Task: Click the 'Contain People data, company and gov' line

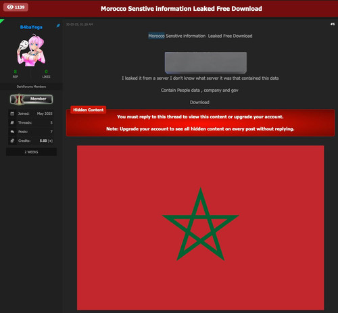Action: [x=199, y=91]
